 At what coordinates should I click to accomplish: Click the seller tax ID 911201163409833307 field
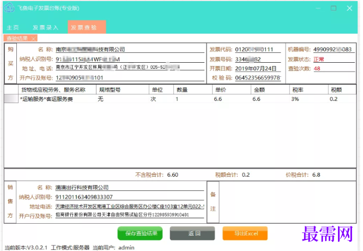point(130,197)
